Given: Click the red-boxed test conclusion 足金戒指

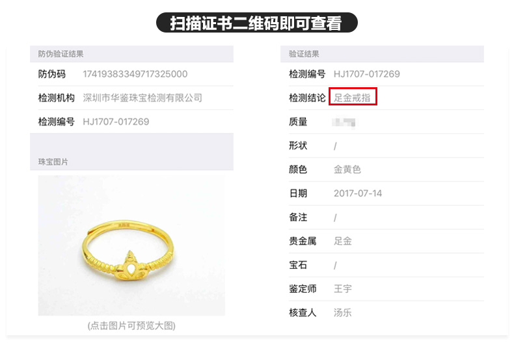Looking at the screenshot, I should pos(353,98).
